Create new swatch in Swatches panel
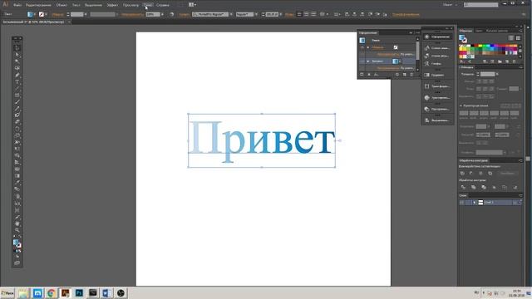The image size is (532, 299). click(x=507, y=61)
